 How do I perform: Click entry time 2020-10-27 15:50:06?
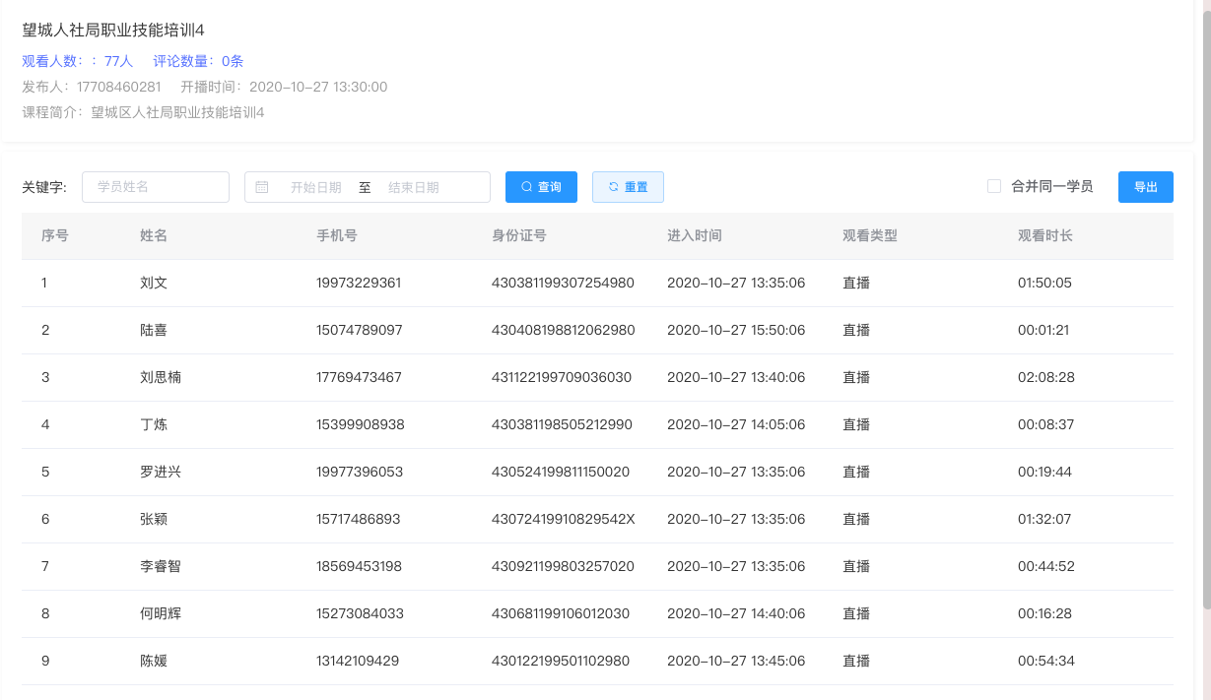click(736, 331)
